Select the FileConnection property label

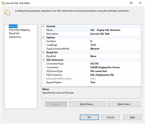54,75
